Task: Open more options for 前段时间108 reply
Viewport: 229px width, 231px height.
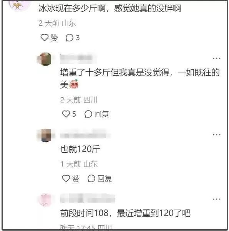Action: [x=216, y=199]
